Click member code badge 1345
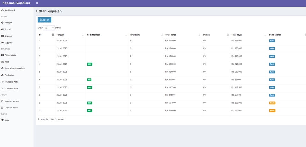 click(x=90, y=64)
